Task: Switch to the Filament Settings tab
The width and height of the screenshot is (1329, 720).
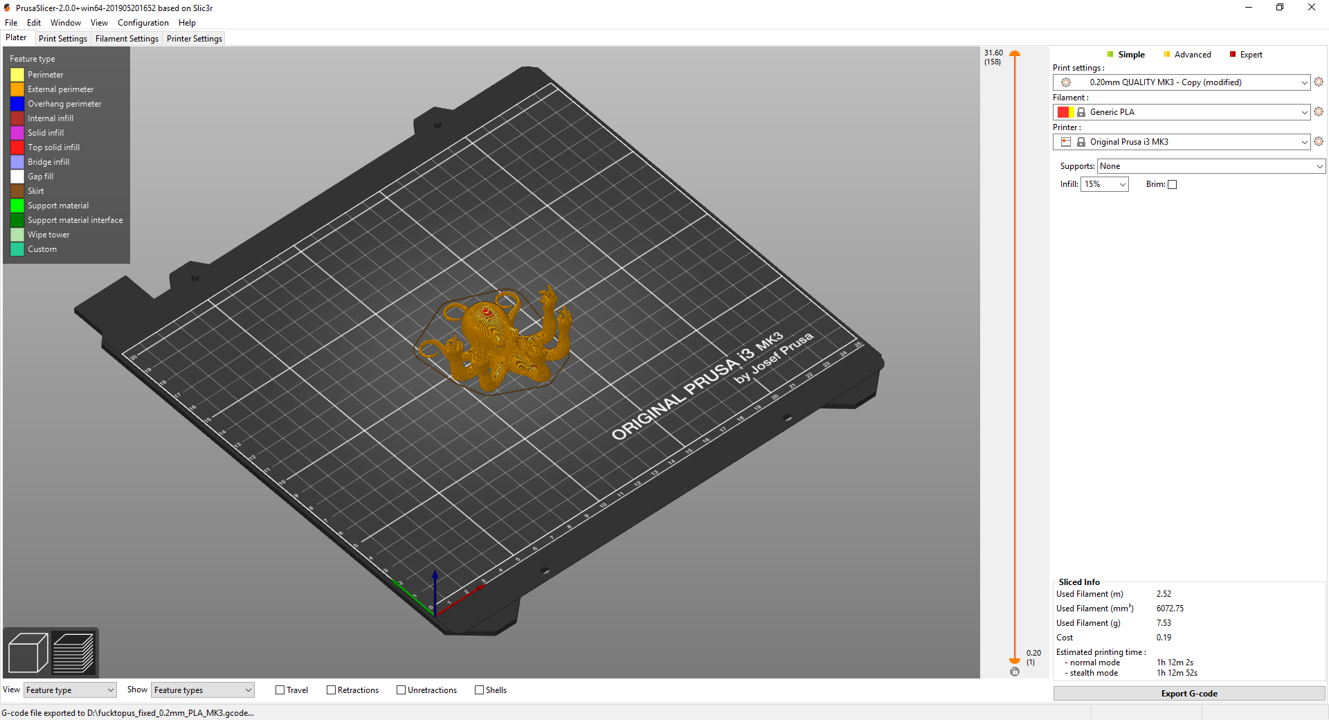Action: [x=127, y=39]
